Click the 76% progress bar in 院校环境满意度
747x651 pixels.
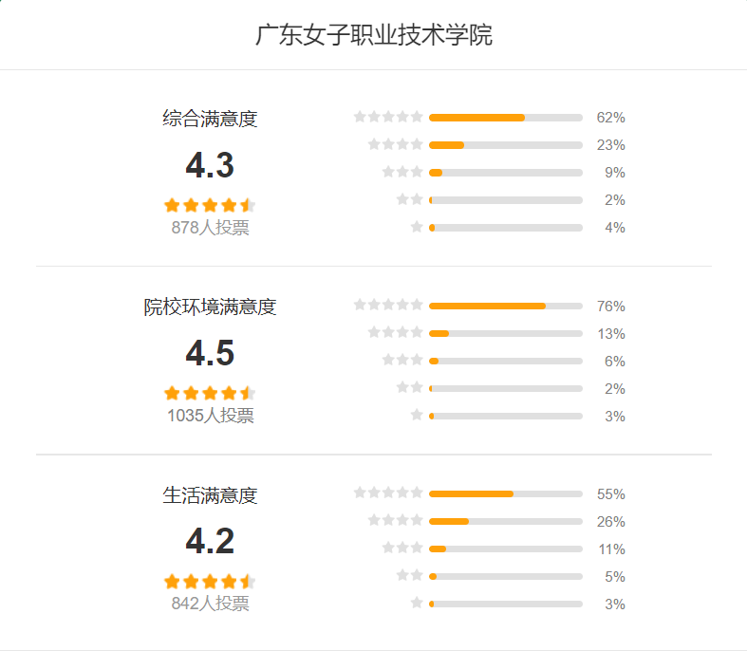click(506, 306)
